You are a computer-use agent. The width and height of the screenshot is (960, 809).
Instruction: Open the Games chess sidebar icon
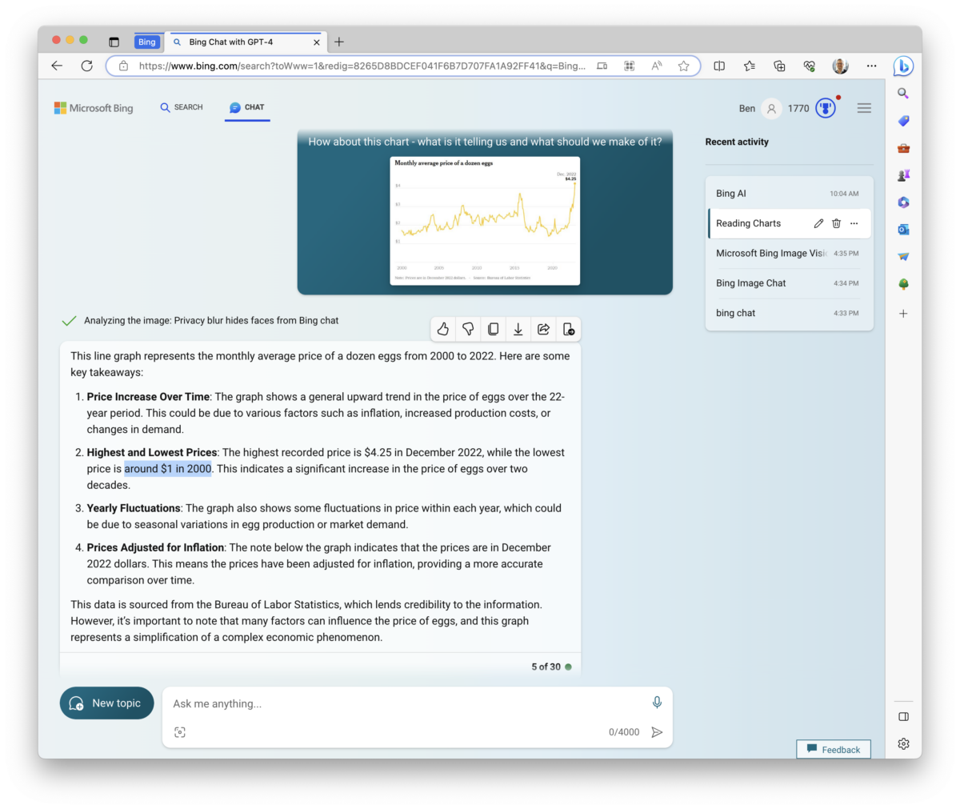click(x=902, y=174)
